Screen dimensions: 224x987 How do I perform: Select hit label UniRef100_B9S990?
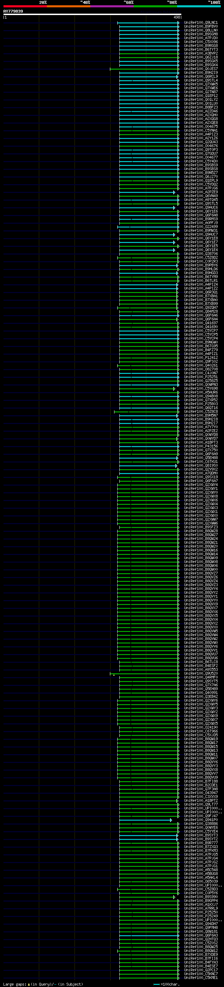[201, 897]
